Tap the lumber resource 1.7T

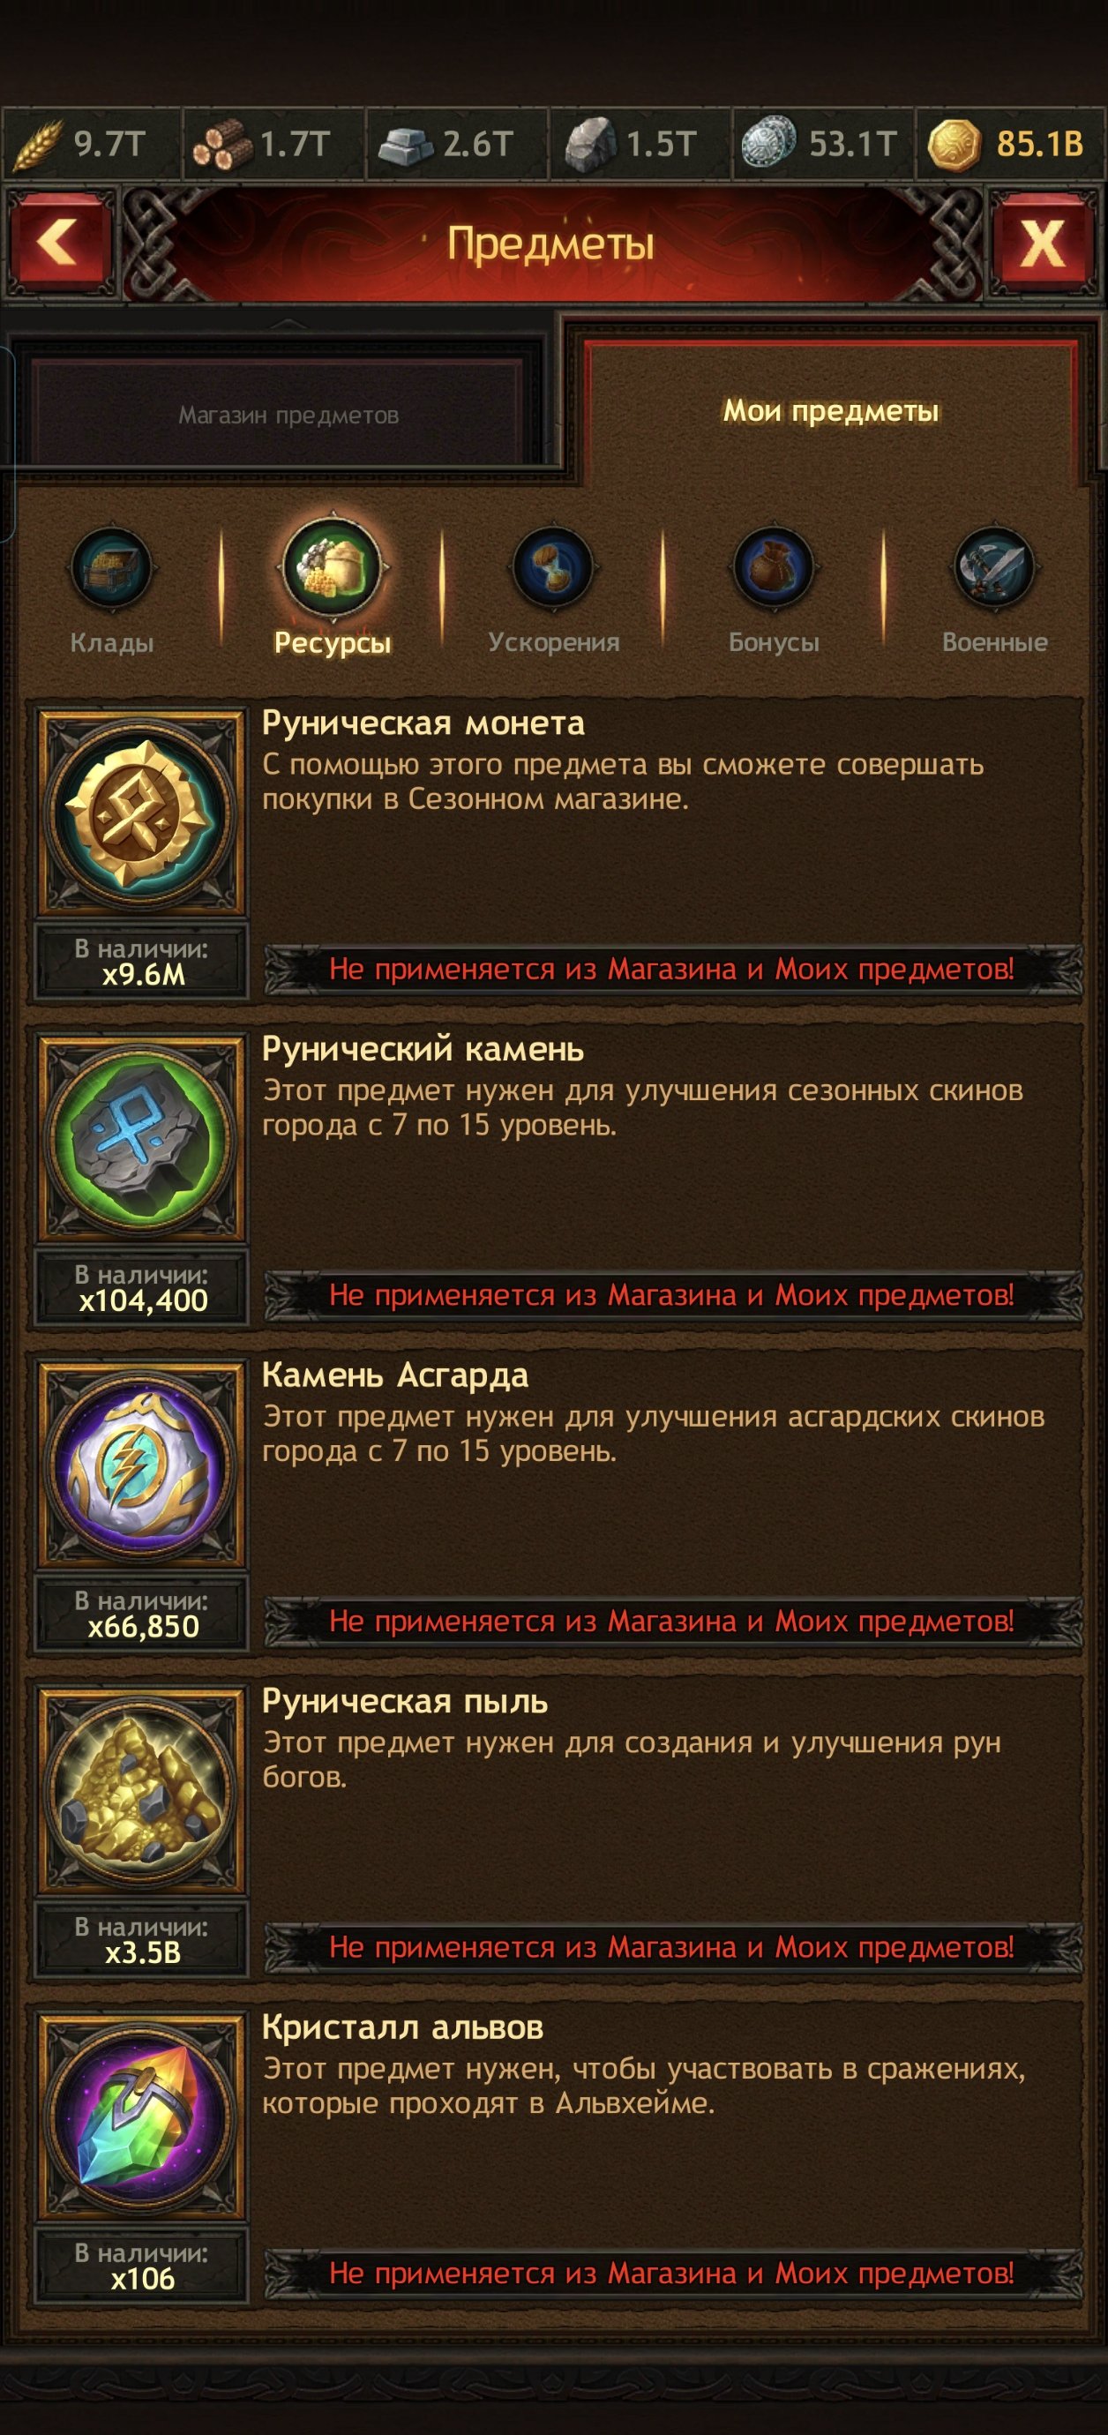pos(273,144)
